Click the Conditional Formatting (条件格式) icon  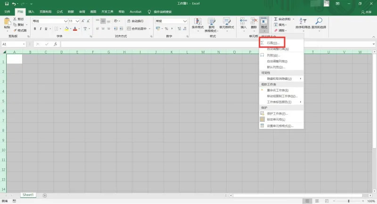tap(197, 21)
